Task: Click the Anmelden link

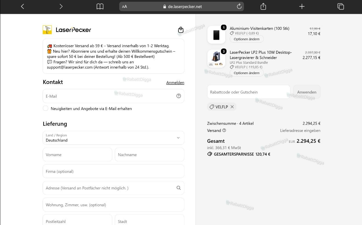Action: (175, 83)
